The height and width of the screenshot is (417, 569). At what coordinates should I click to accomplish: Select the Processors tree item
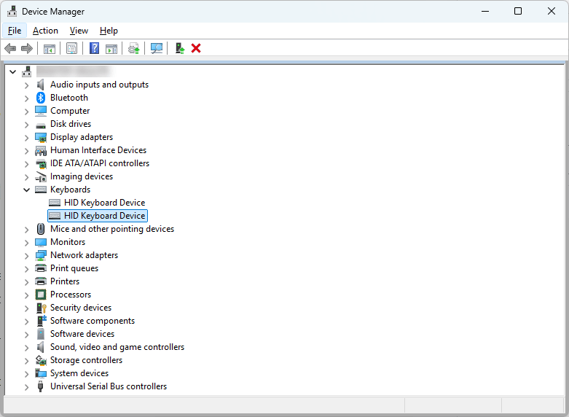71,295
